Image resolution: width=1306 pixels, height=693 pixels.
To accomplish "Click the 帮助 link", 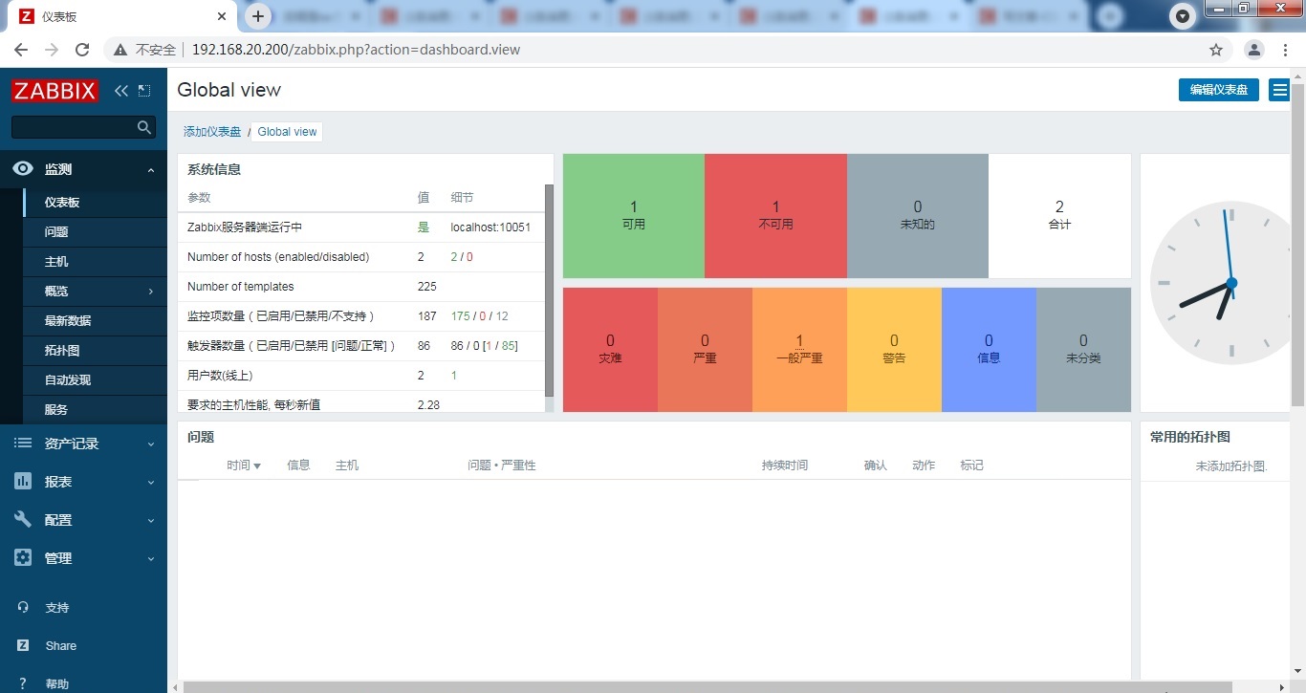I will click(56, 684).
